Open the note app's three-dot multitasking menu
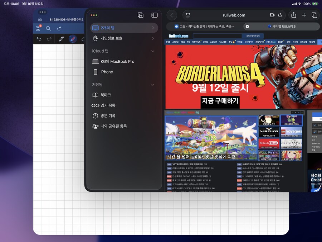This screenshot has width=322, height=242. click(43, 12)
